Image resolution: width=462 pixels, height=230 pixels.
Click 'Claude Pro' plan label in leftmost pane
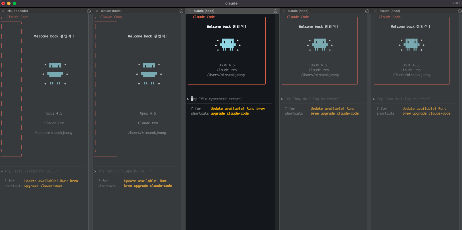[x=54, y=123]
